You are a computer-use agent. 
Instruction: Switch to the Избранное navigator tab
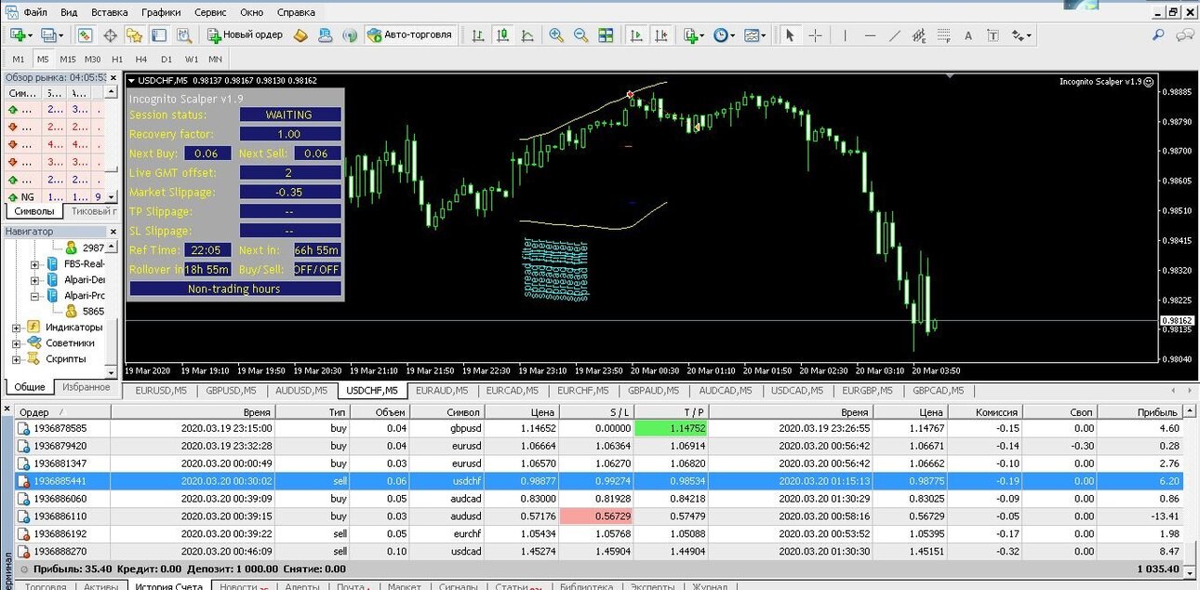(85, 387)
